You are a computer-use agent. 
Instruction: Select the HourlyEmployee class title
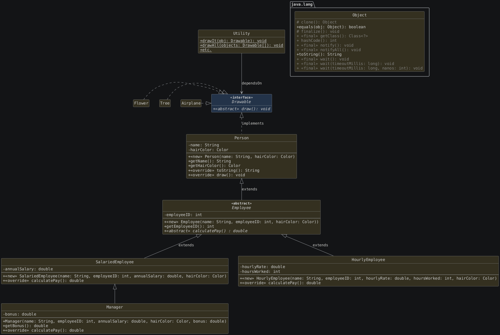368,260
